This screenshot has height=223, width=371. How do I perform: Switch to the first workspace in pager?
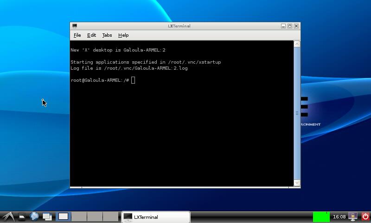(x=64, y=216)
